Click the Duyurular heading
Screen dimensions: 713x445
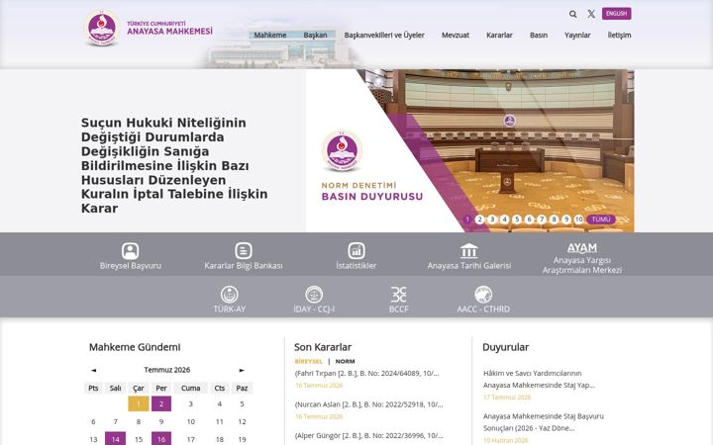pos(505,347)
